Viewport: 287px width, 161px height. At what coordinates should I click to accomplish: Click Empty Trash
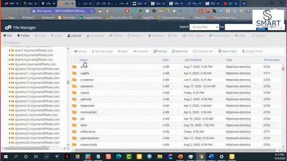(x=252, y=51)
